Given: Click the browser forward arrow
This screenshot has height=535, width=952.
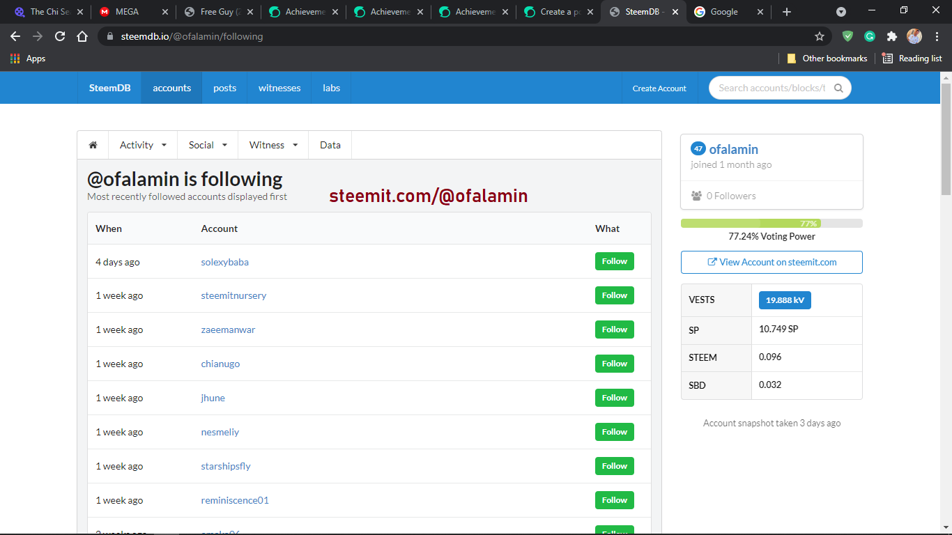Looking at the screenshot, I should [38, 36].
